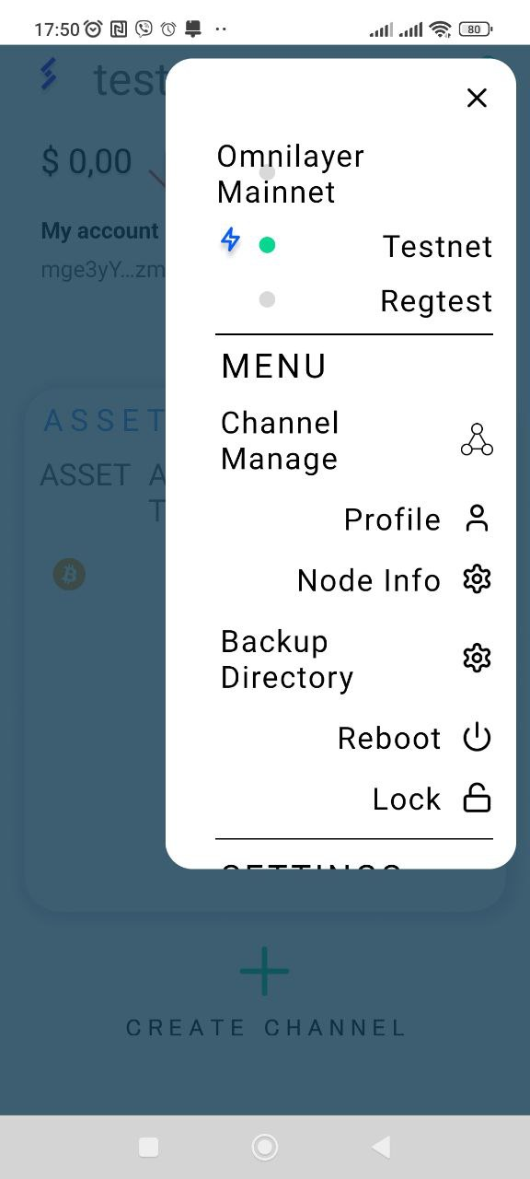Switch network to Regtest
This screenshot has width=530, height=1179.
267,299
